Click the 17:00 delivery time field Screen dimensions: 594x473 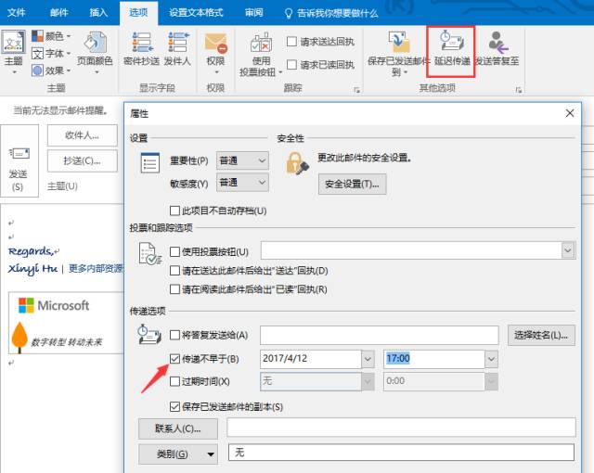(x=434, y=359)
